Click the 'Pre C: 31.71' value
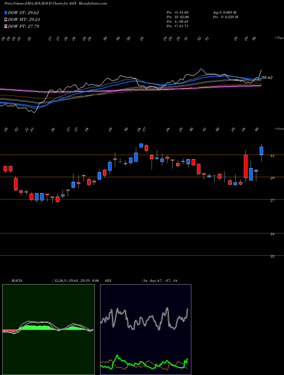Viewport: 284px width, 375px height. (177, 26)
